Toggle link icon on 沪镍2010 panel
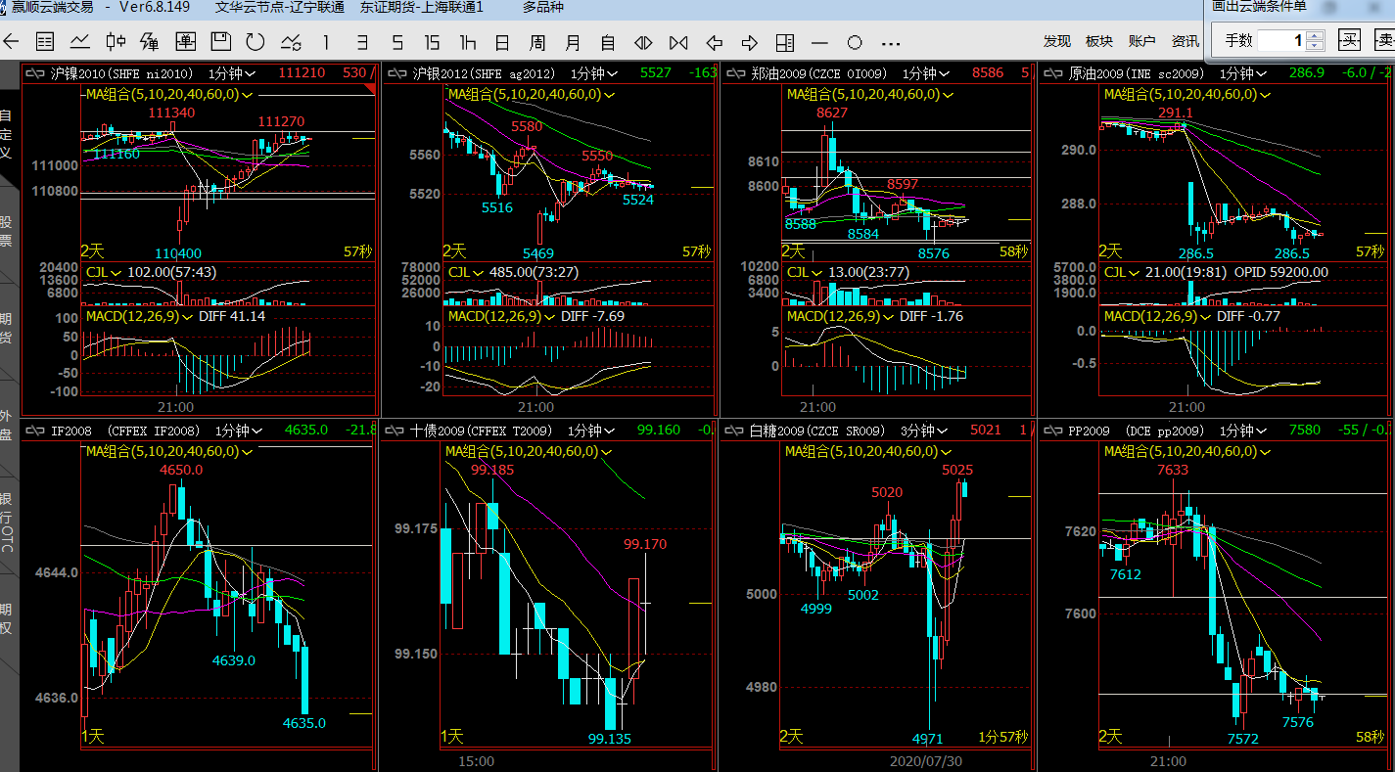This screenshot has height=772, width=1395. 35,73
